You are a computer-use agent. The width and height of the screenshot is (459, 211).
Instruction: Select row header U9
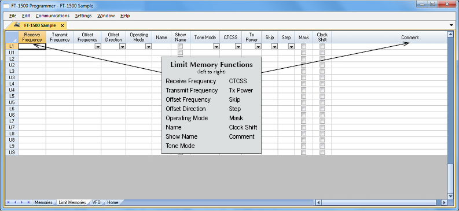coord(12,152)
